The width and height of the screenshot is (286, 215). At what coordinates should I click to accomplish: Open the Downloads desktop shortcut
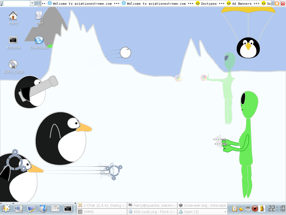click(39, 43)
